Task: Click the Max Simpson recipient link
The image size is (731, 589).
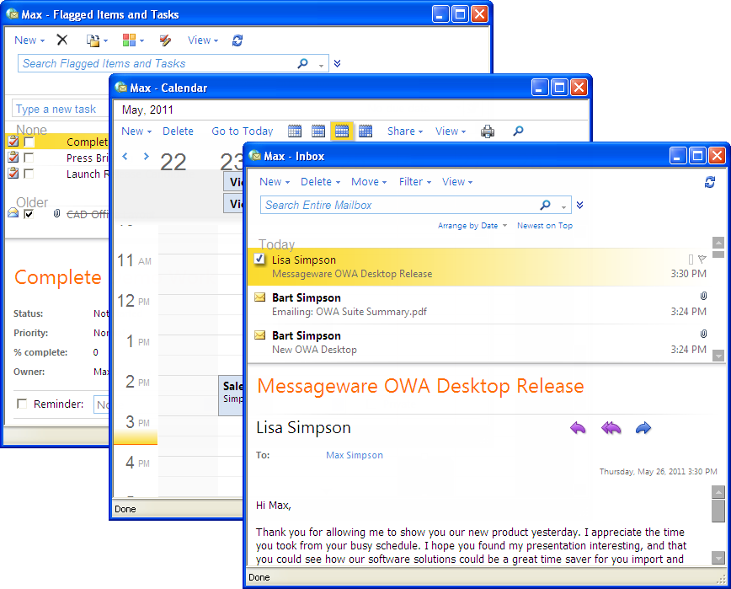Action: click(355, 455)
